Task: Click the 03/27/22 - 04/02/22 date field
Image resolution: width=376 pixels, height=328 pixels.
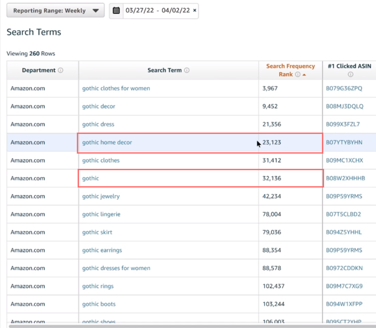Action: [x=158, y=11]
